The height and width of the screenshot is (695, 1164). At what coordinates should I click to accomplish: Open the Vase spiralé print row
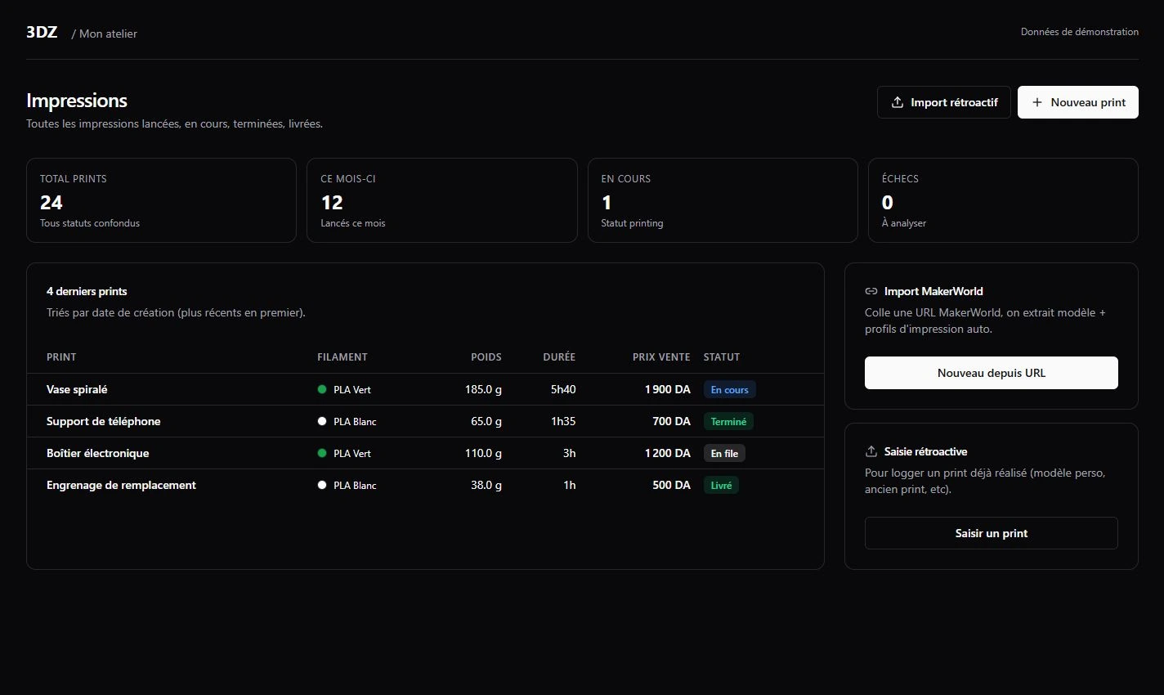click(425, 389)
